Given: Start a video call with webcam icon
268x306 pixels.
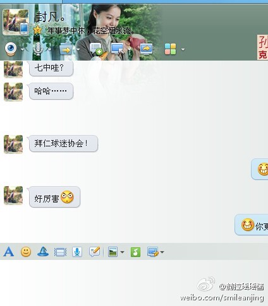Looking at the screenshot, I should pos(11,49).
